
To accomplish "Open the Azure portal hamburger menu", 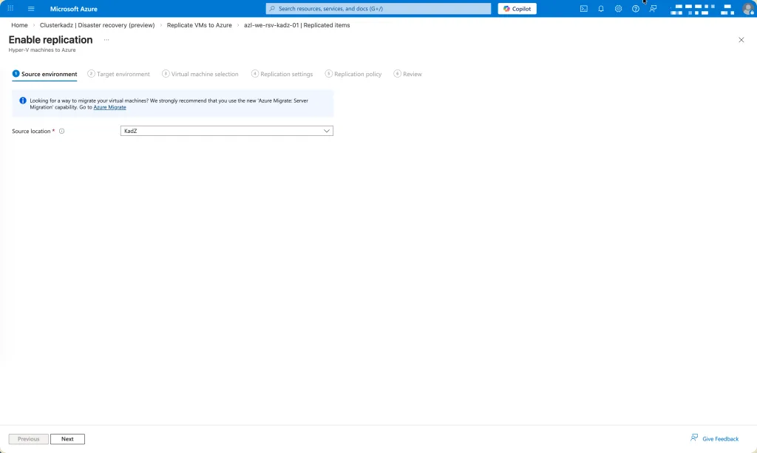I will pos(31,9).
